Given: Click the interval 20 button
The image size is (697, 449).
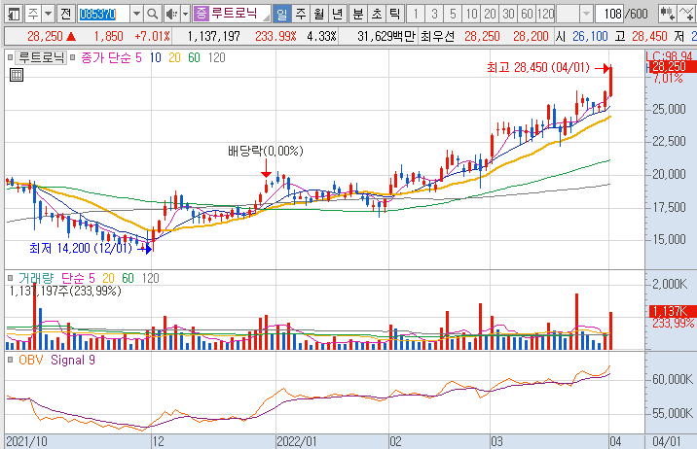Looking at the screenshot, I should tap(490, 15).
